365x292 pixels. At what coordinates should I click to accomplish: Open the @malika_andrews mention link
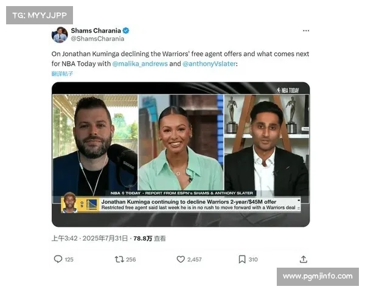[140, 63]
